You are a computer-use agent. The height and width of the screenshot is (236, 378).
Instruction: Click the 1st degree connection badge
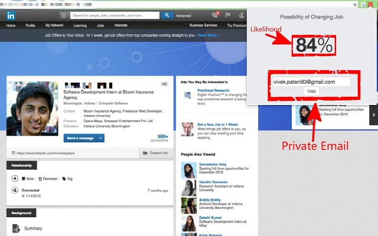(x=164, y=84)
